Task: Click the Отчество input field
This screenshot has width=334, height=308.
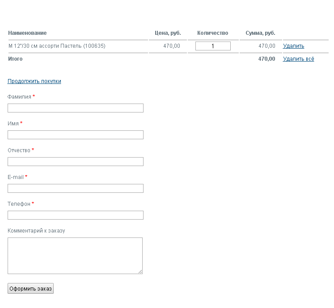Action: (x=76, y=162)
